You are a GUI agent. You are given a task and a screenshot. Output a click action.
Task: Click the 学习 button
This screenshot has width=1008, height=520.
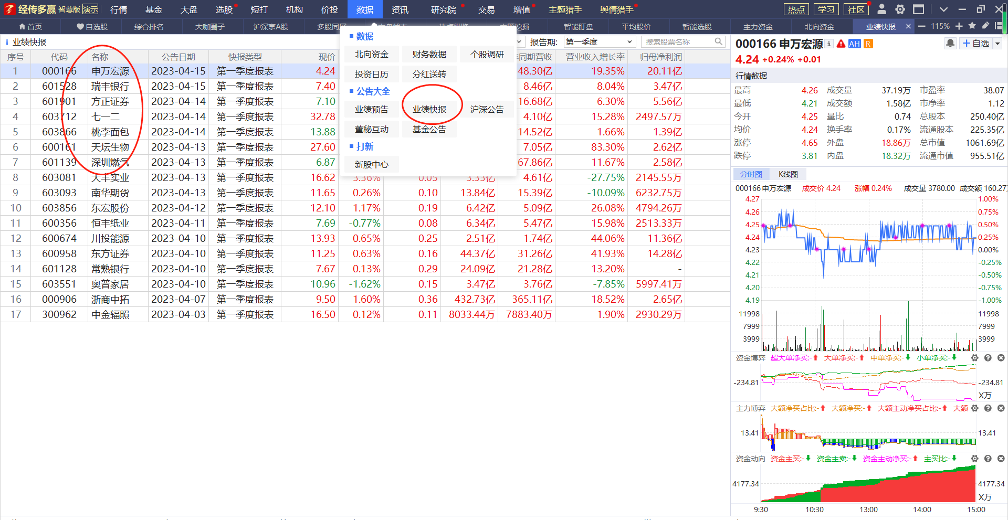[826, 9]
